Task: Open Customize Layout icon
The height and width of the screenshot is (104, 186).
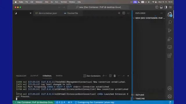Action: click(x=170, y=7)
